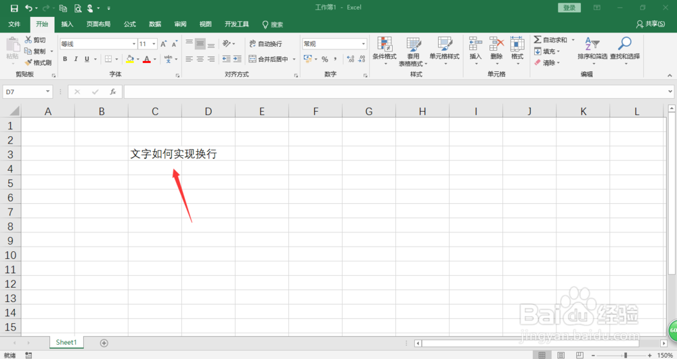Toggle top vertical alignment
677x359 pixels.
[189, 43]
